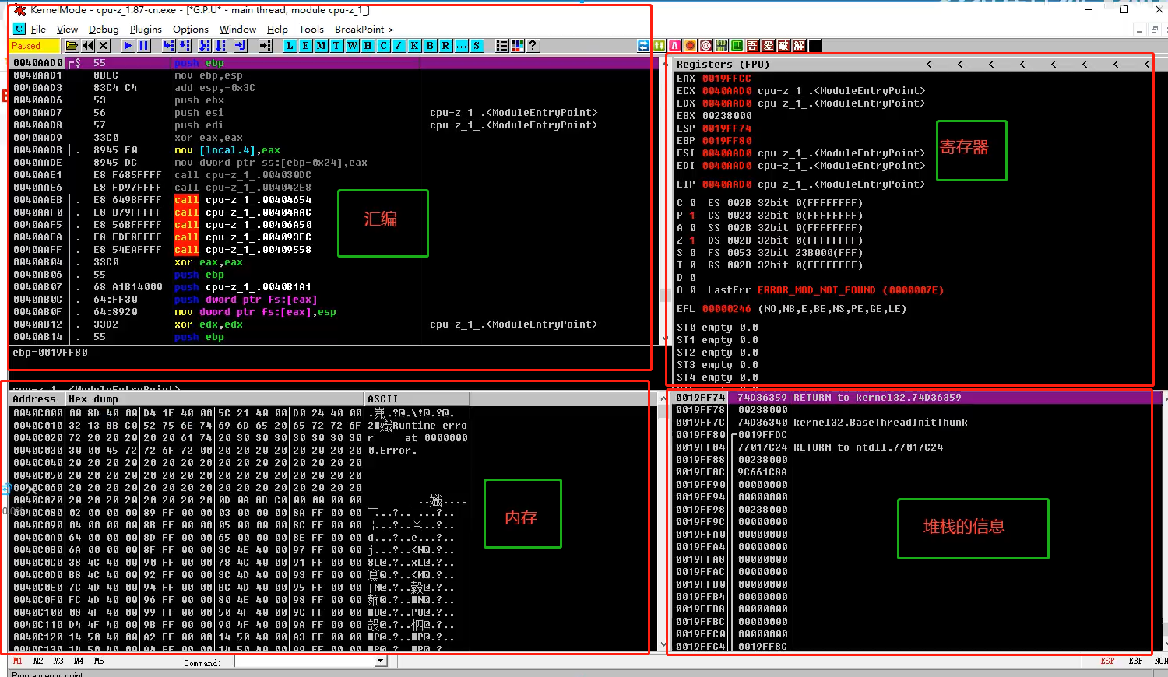The height and width of the screenshot is (677, 1168).
Task: Click the ASCII column header in dump
Action: [417, 399]
